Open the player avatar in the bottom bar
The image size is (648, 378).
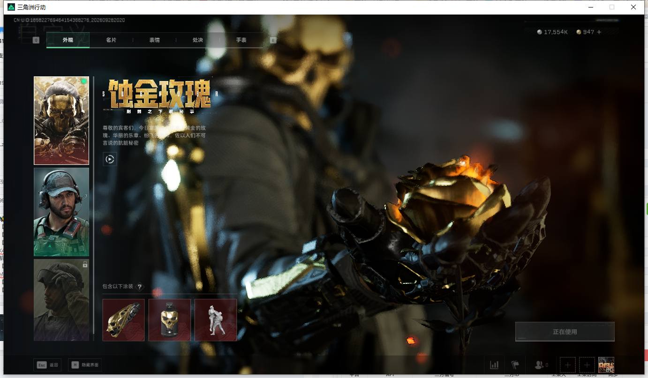coord(606,364)
